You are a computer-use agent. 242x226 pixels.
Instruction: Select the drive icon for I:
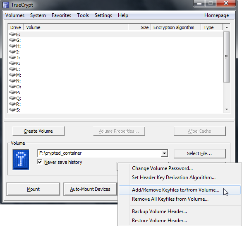pyautogui.click(x=12, y=51)
